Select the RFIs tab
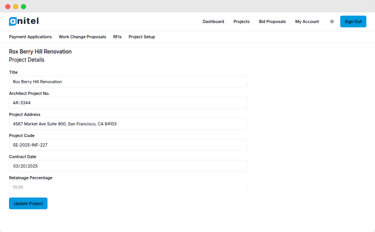Screen dimensions: 375x232 tap(117, 37)
